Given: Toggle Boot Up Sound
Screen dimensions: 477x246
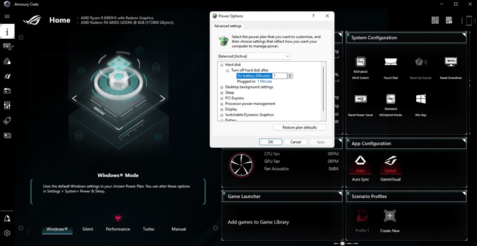Looking at the screenshot, I should click(421, 68).
